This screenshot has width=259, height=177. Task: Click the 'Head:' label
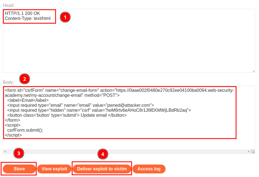(9, 5)
